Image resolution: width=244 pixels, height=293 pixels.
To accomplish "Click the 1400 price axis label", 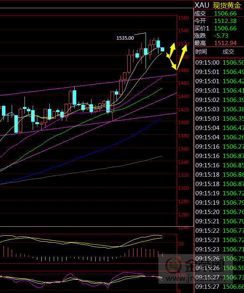I will pos(183,123).
